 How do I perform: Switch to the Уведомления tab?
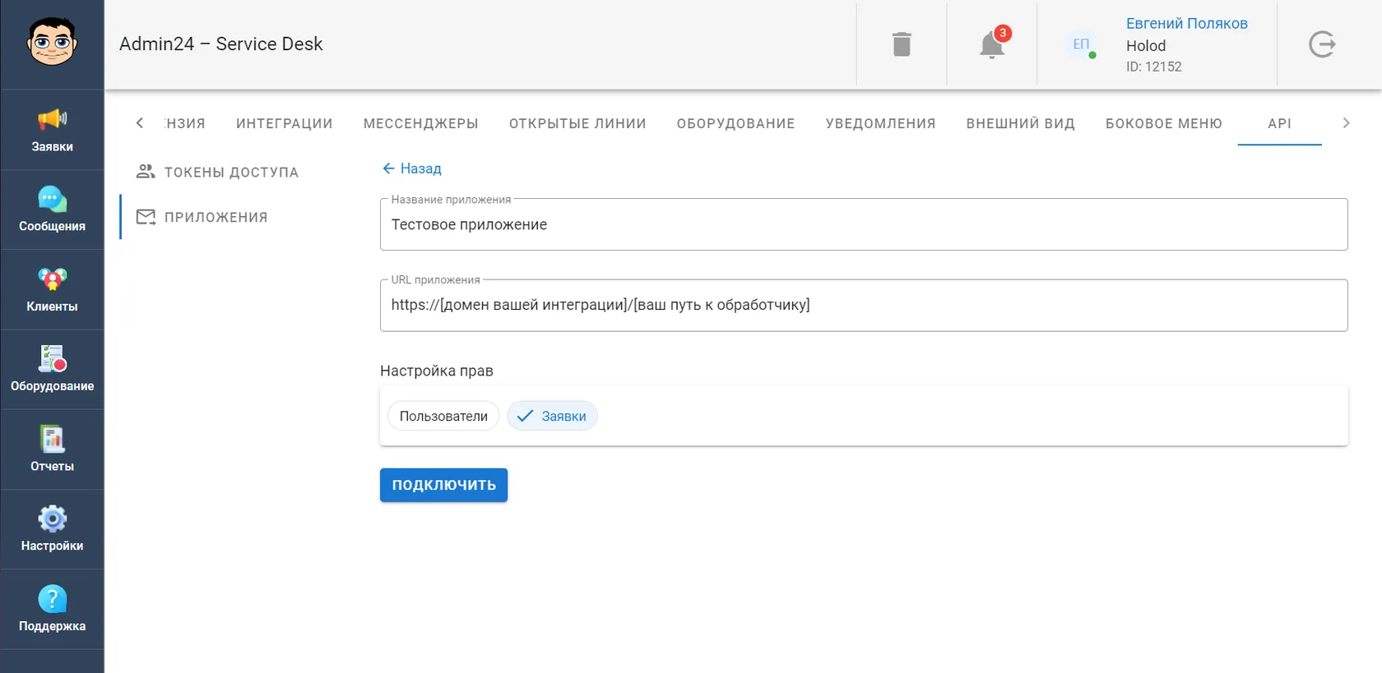(881, 123)
